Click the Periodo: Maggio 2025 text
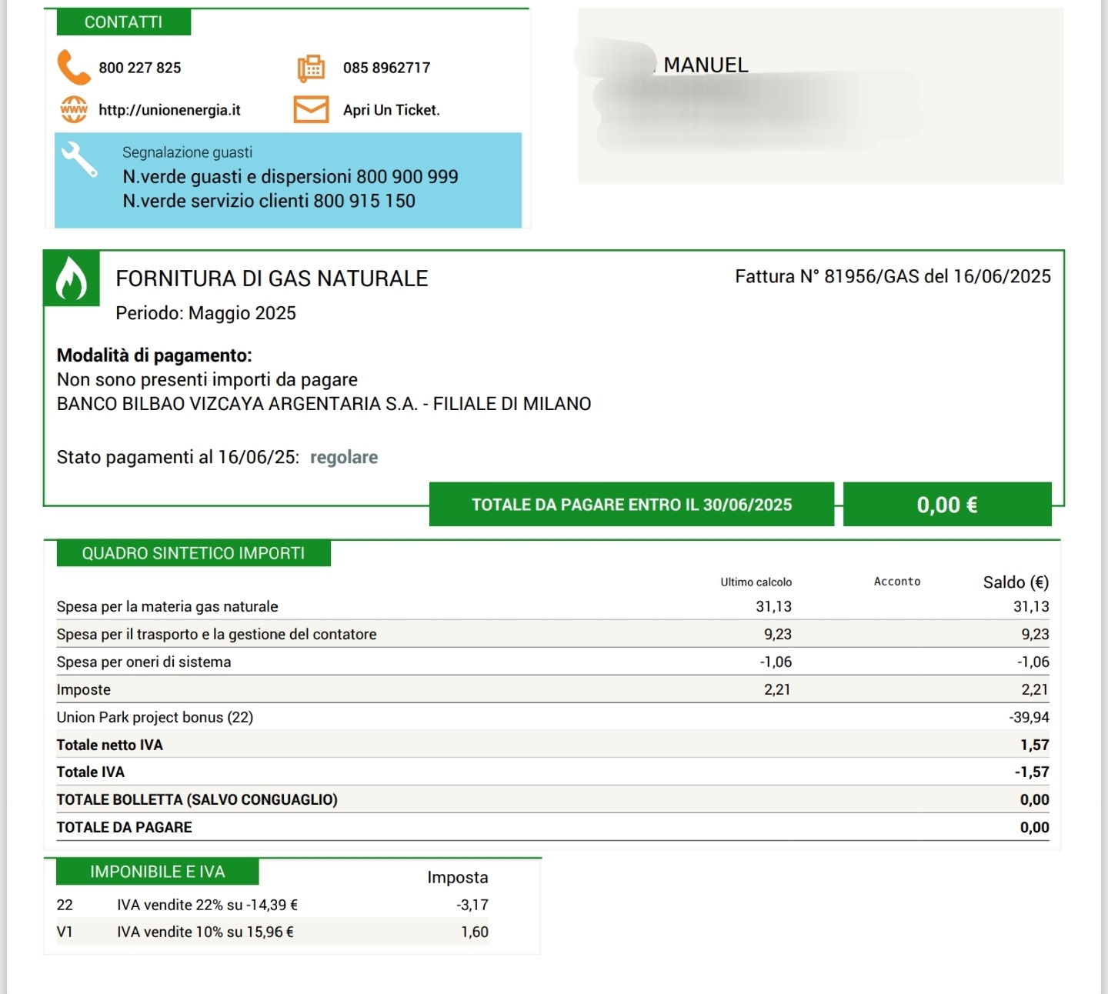The image size is (1108, 994). [x=205, y=313]
